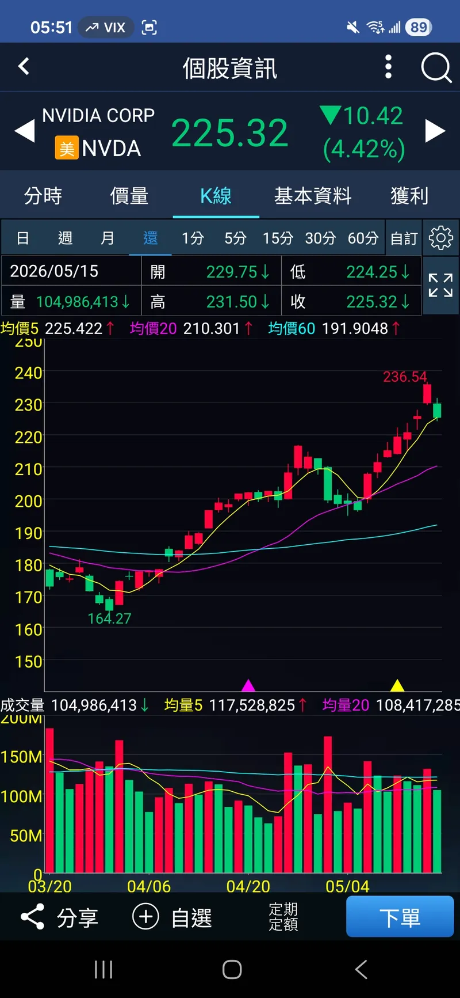Select 1分 interval
The width and height of the screenshot is (460, 998).
click(193, 238)
